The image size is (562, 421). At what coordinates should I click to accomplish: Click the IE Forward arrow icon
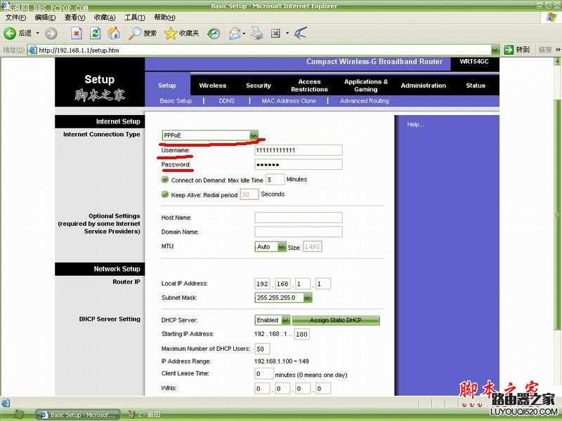click(x=51, y=33)
